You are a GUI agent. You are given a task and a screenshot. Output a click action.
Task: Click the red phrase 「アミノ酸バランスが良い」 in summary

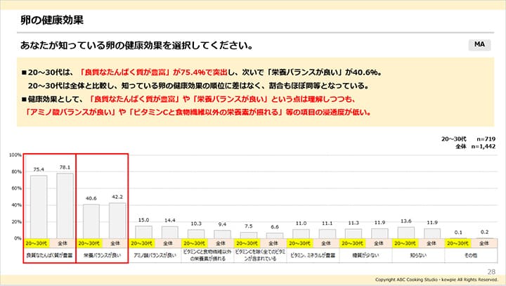[x=71, y=112]
